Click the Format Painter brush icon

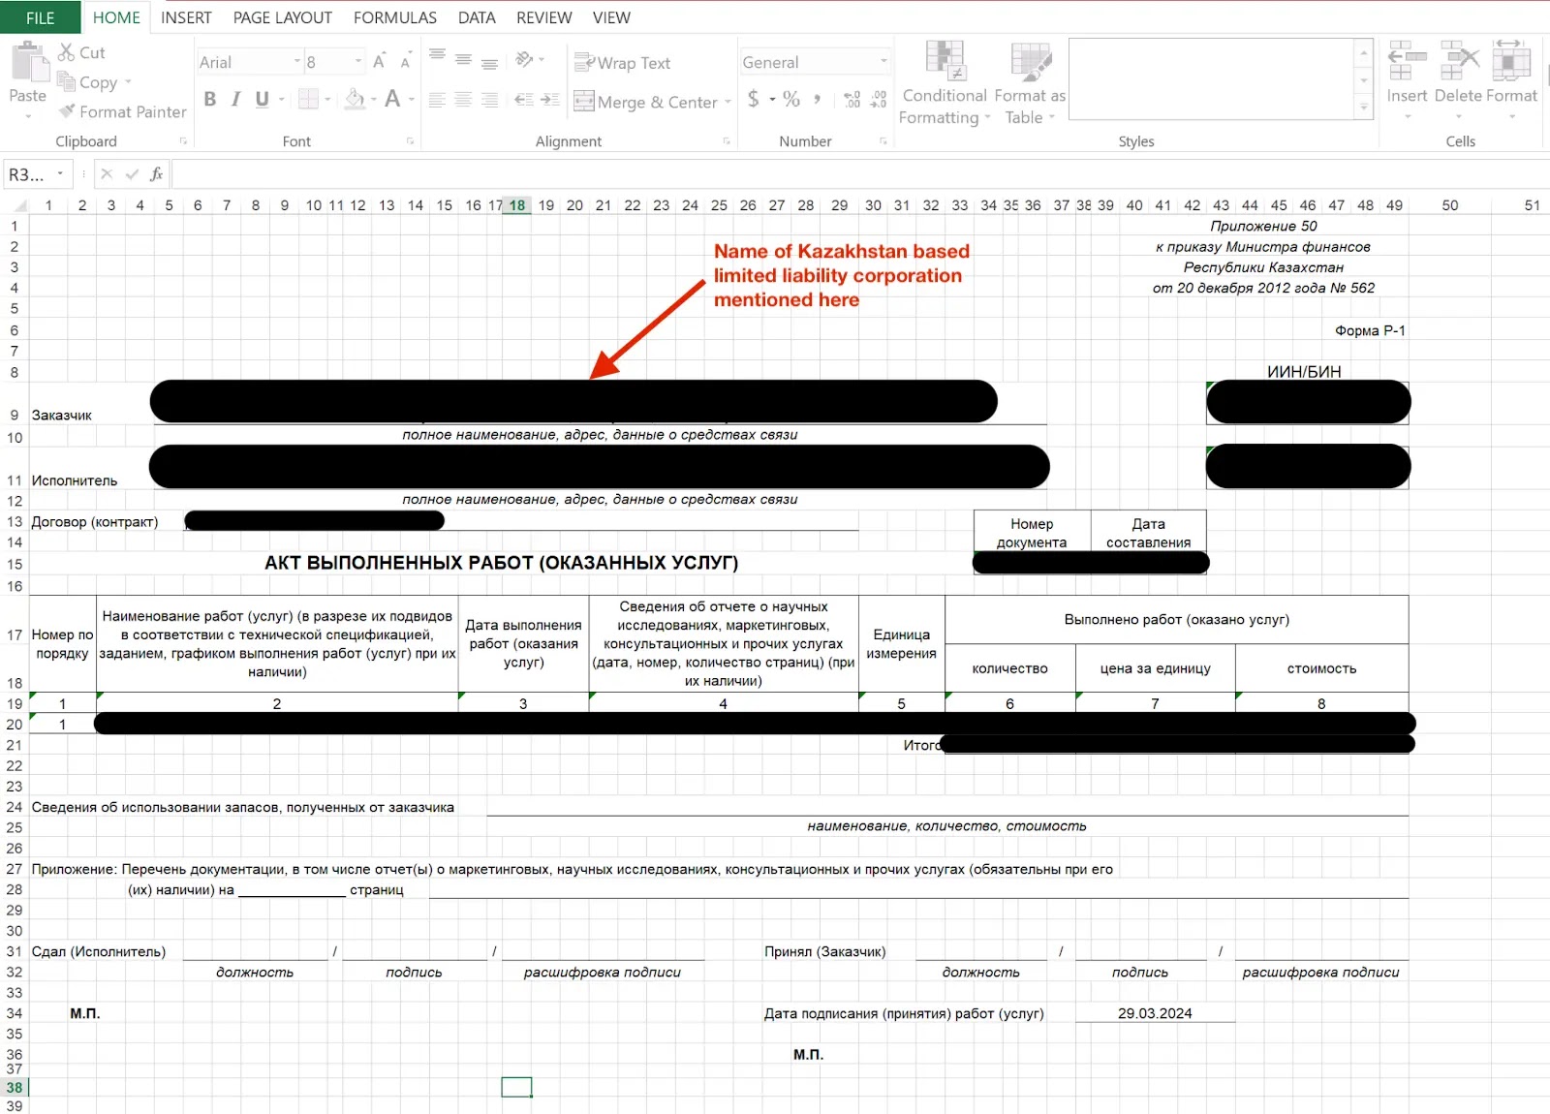point(67,111)
